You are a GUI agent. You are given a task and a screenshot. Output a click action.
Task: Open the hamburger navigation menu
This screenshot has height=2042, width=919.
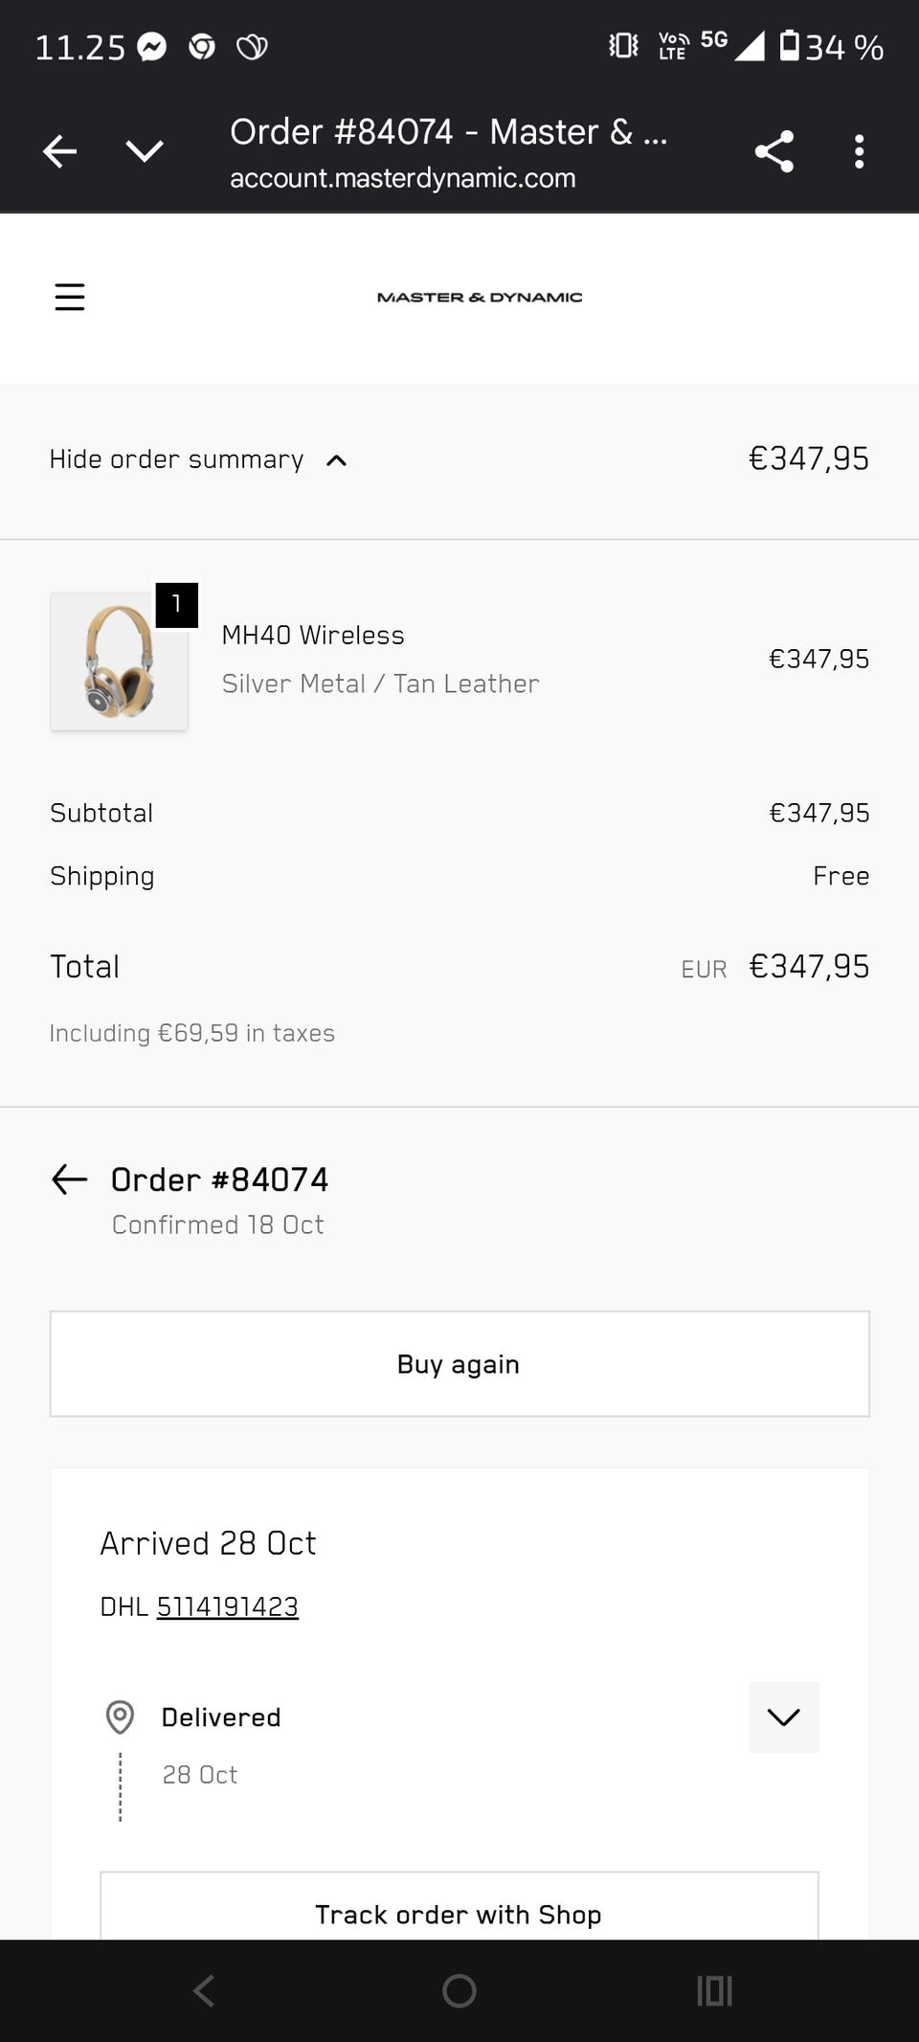click(x=70, y=297)
